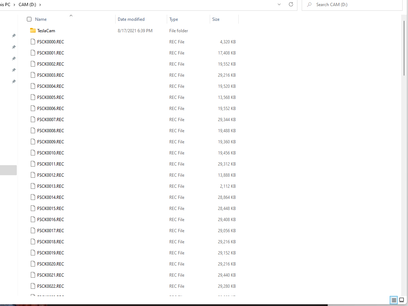The width and height of the screenshot is (408, 306).
Task: Click This PC in the breadcrumb
Action: point(5,5)
